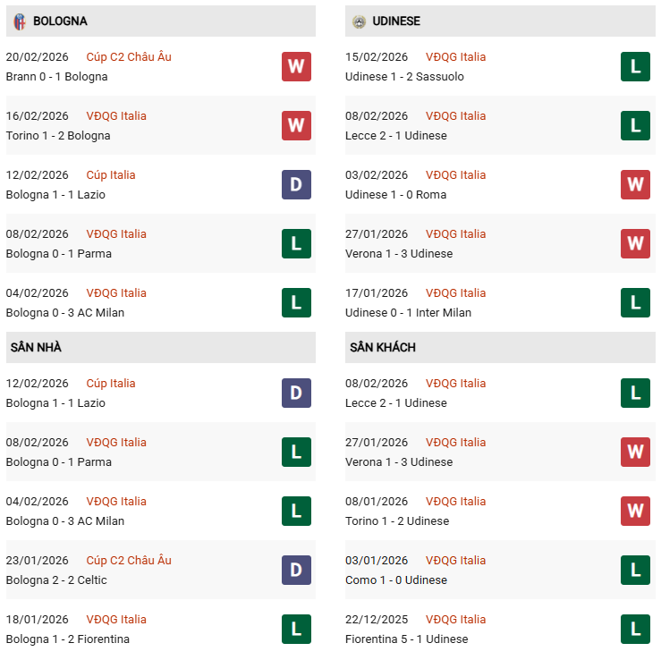
Task: Click the L badge for Udinese vs Sassuolo
Action: [x=635, y=67]
